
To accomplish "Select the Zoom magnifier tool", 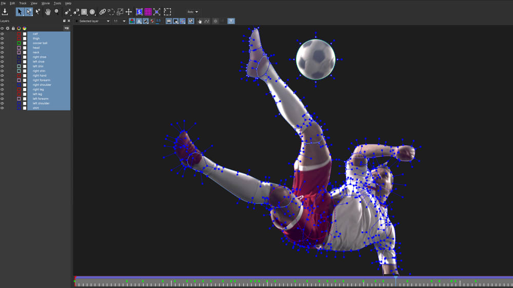I will tap(56, 11).
